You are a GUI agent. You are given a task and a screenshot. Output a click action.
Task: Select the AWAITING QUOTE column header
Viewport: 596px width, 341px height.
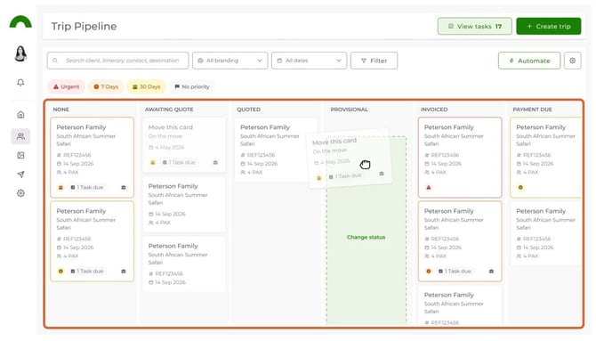[169, 110]
